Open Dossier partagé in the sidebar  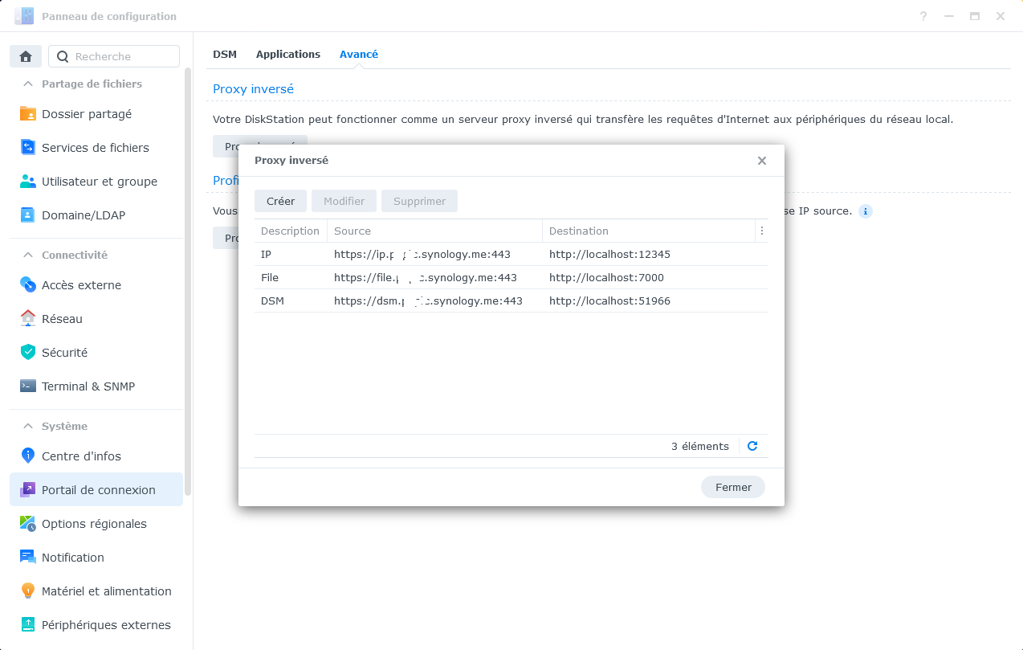coord(96,114)
